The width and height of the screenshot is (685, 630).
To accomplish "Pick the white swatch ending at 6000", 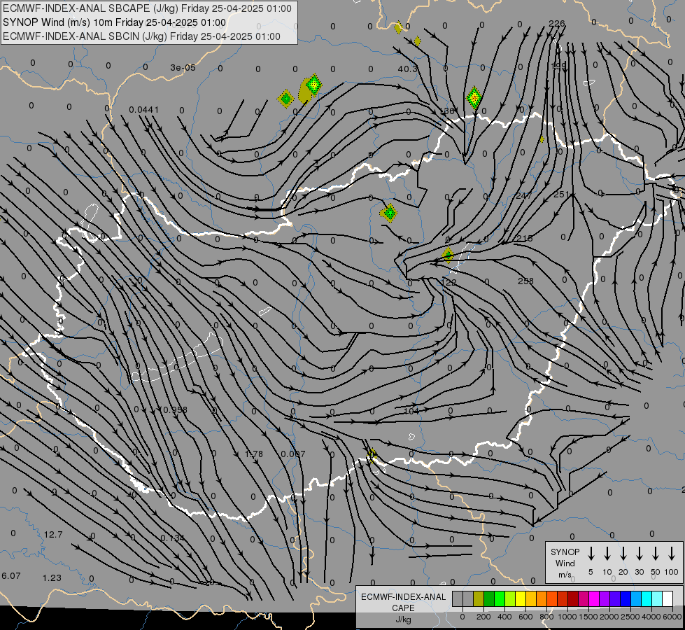I will tap(668, 598).
